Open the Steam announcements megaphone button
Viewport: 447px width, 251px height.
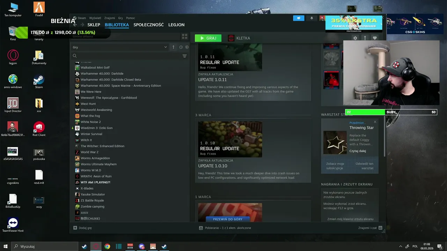point(299,18)
